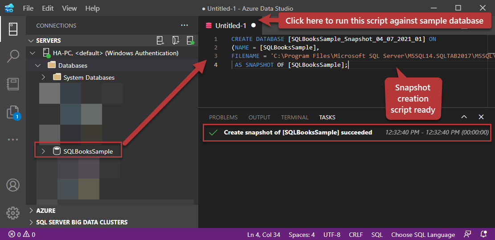Click UTF-8 encoding in status bar
The height and width of the screenshot is (240, 495).
(332, 235)
